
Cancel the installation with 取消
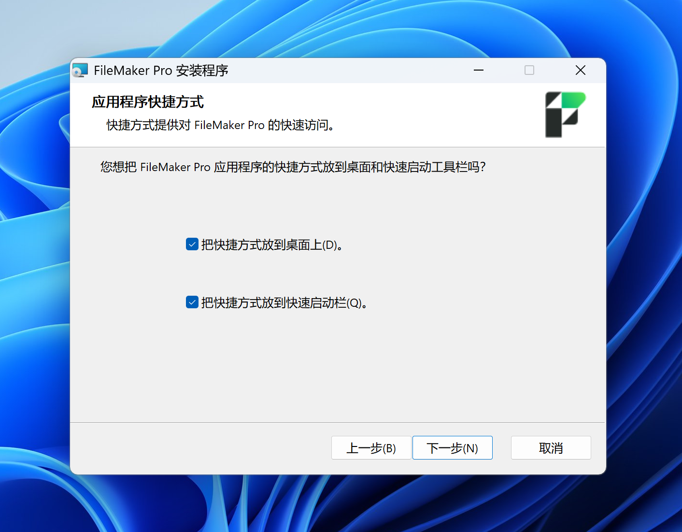[x=551, y=448]
